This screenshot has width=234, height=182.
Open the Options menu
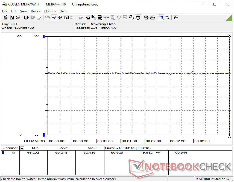(x=50, y=11)
